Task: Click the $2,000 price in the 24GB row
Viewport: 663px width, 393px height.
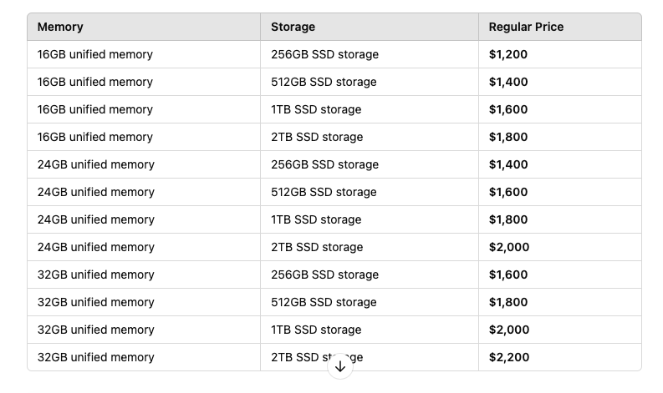Action: 509,247
